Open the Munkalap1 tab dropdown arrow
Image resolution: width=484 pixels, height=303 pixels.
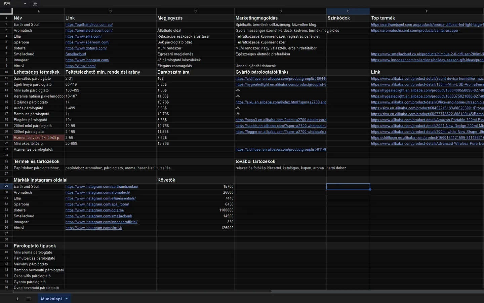(67, 299)
